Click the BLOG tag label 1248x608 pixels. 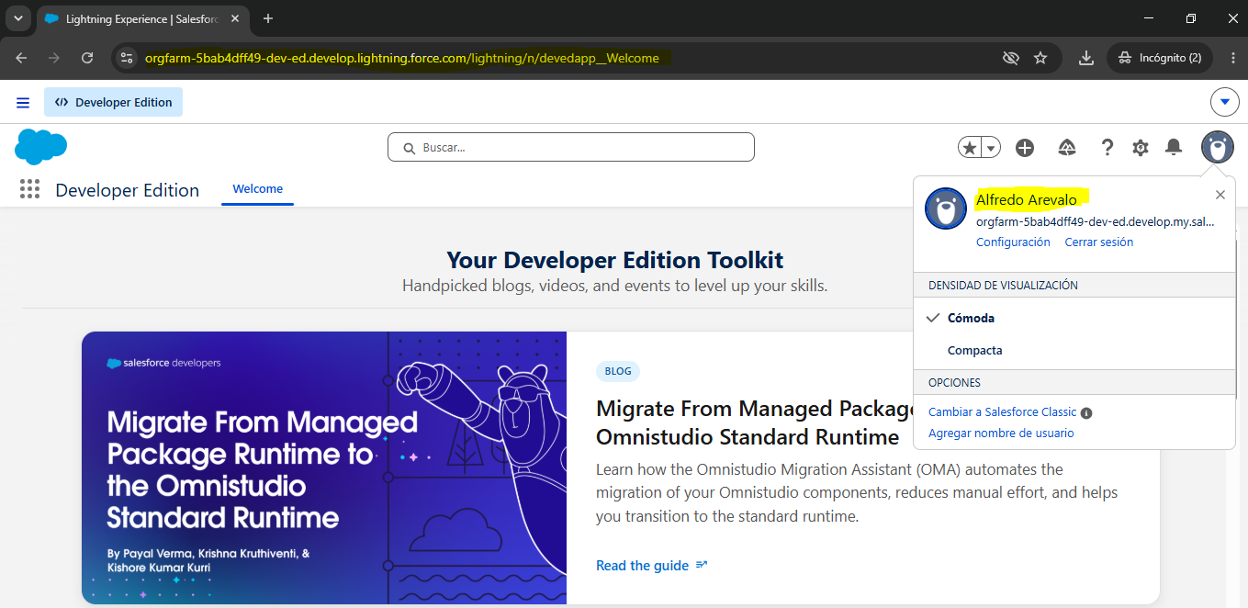click(x=618, y=371)
